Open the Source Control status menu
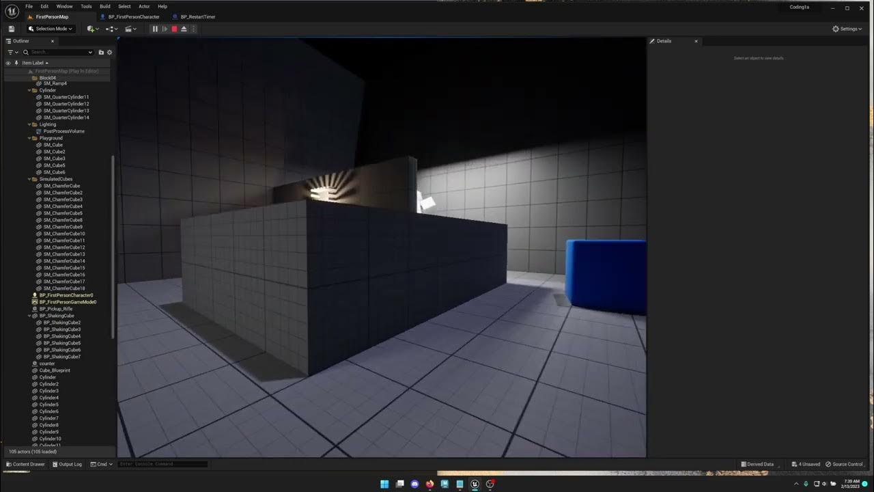 pos(844,464)
